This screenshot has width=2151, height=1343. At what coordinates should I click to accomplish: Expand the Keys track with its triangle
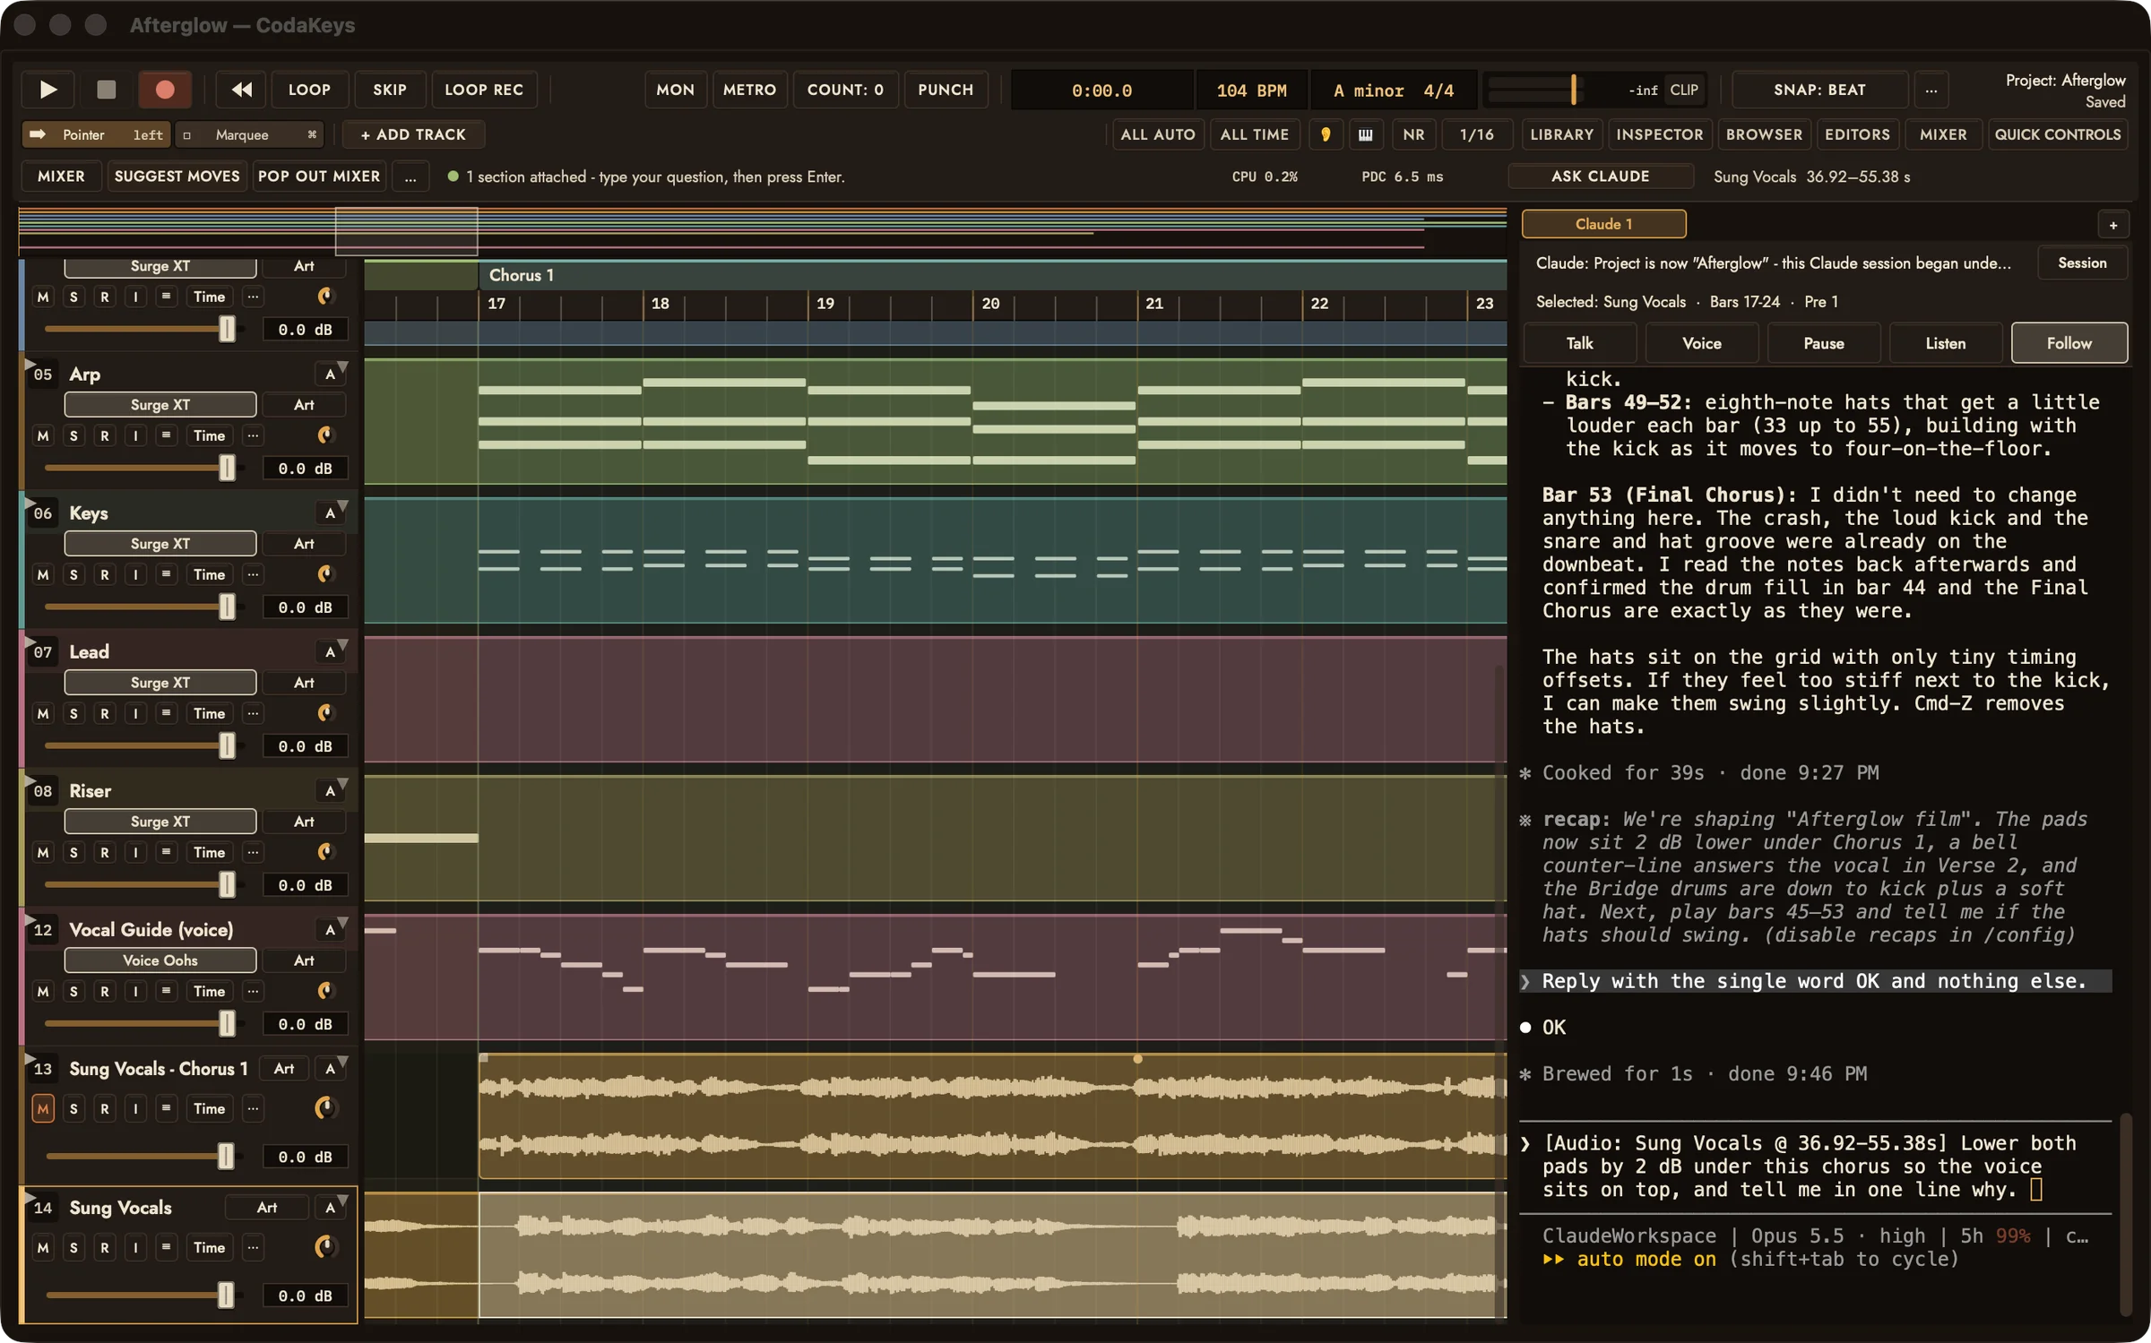click(29, 503)
